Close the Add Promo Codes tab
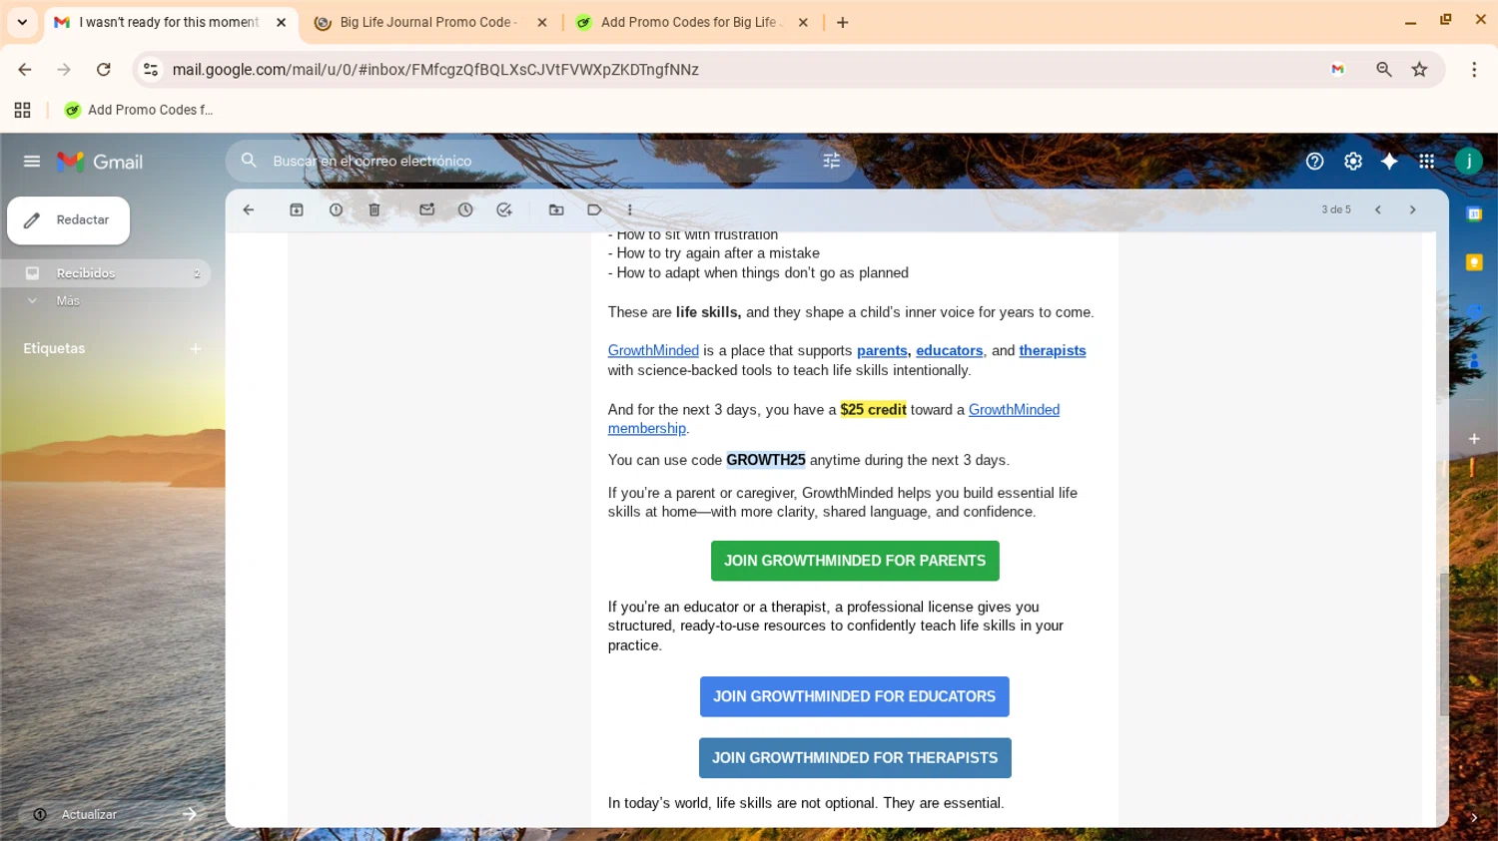This screenshot has height=841, width=1498. (803, 22)
